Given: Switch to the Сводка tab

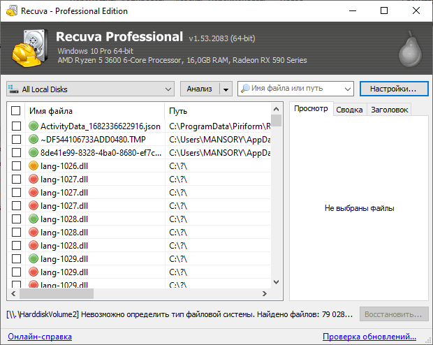Looking at the screenshot, I should (348, 110).
